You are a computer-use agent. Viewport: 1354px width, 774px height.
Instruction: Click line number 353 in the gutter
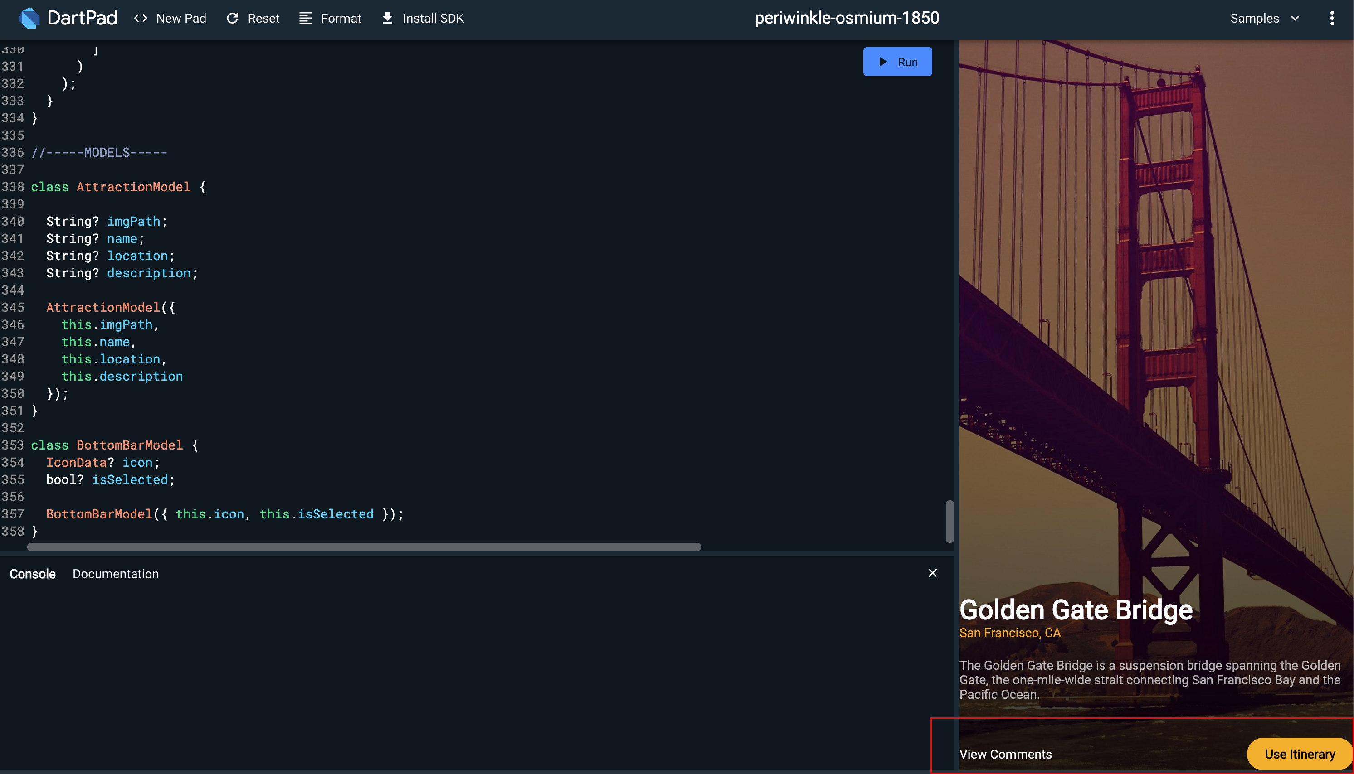click(13, 445)
